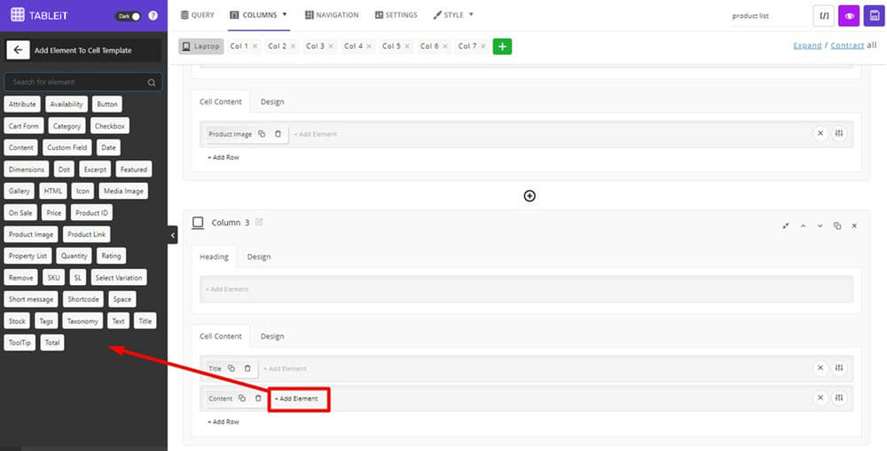Click the save disk icon
The image size is (887, 451).
(x=874, y=16)
